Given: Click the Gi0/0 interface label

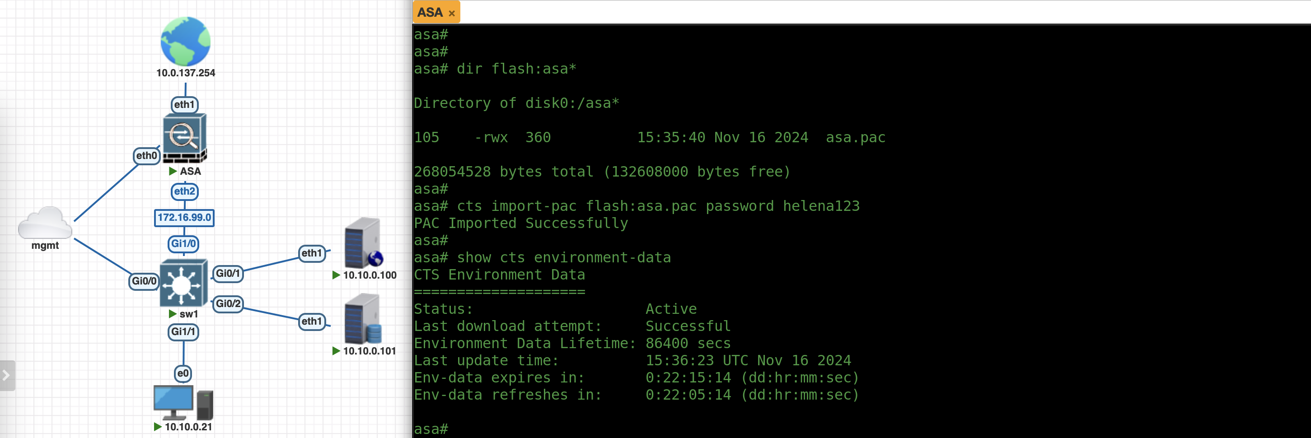Looking at the screenshot, I should (x=144, y=281).
